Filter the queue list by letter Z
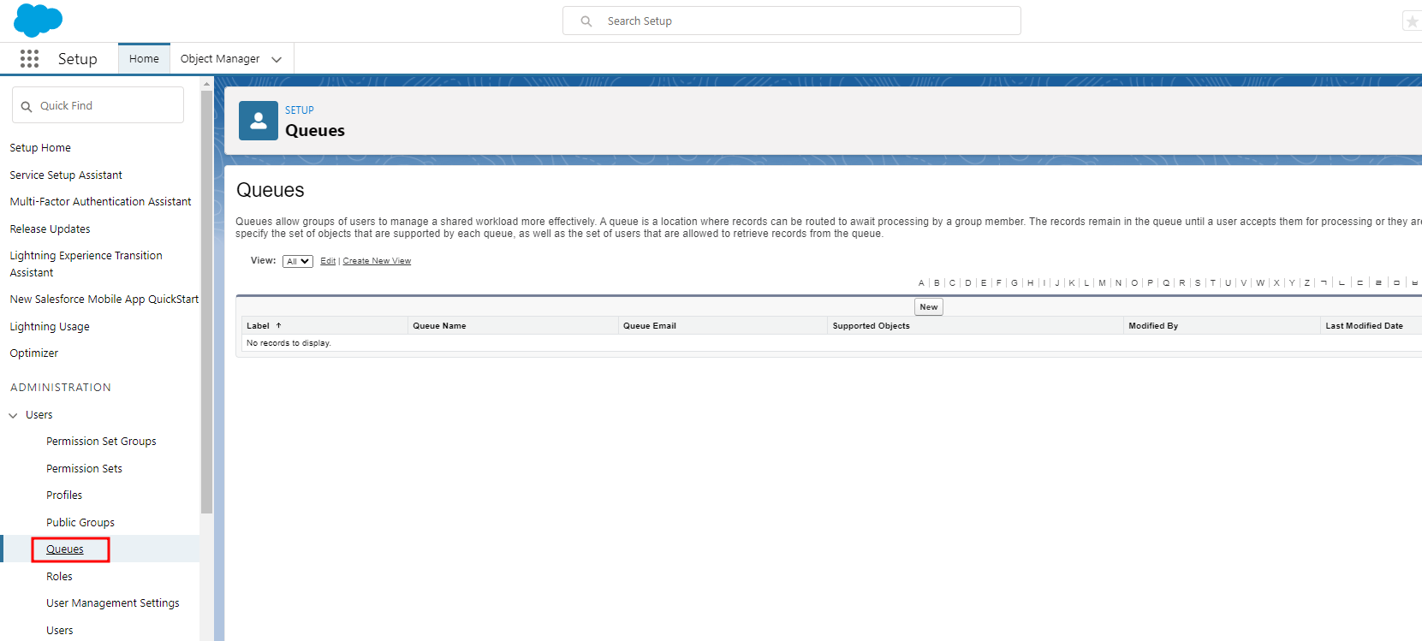 tap(1307, 283)
